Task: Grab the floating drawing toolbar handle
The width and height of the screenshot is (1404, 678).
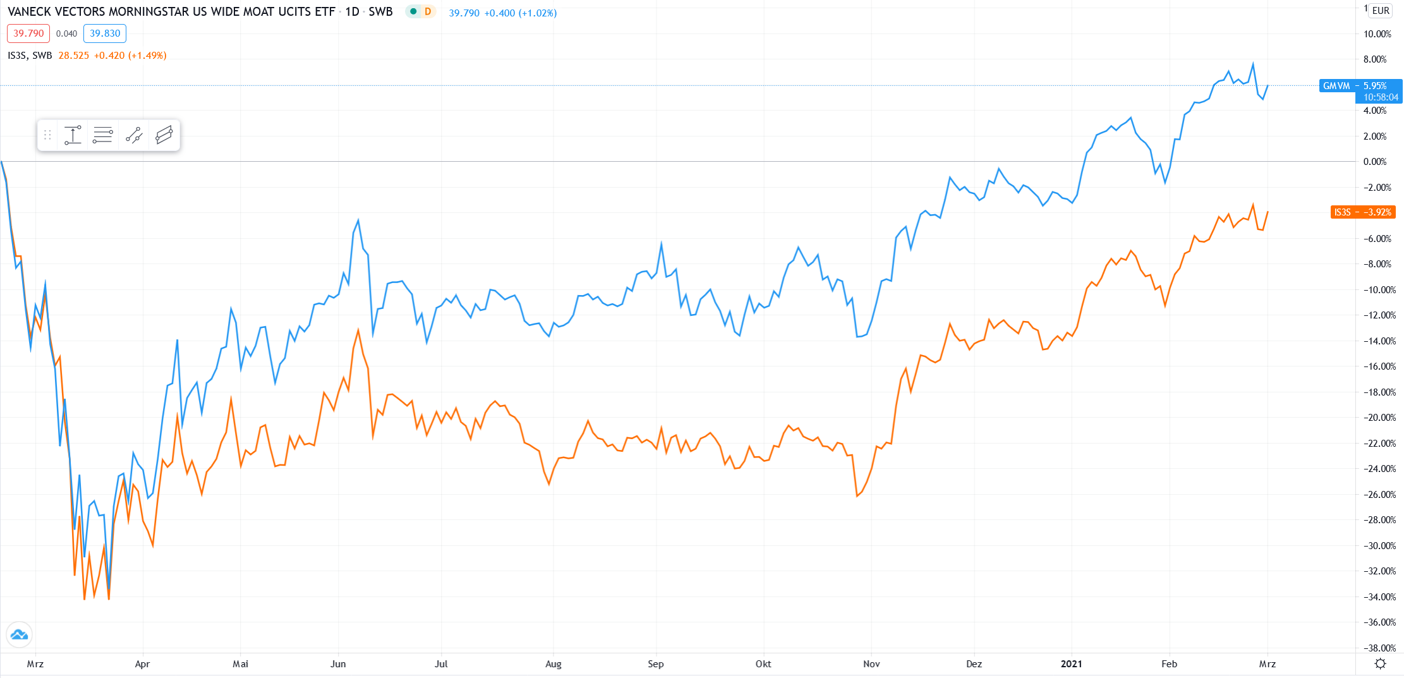Action: pyautogui.click(x=47, y=135)
